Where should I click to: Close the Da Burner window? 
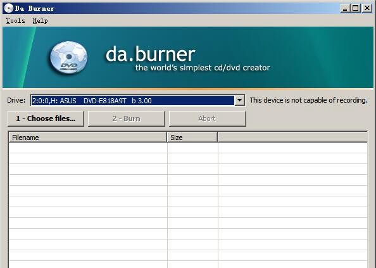(x=367, y=8)
